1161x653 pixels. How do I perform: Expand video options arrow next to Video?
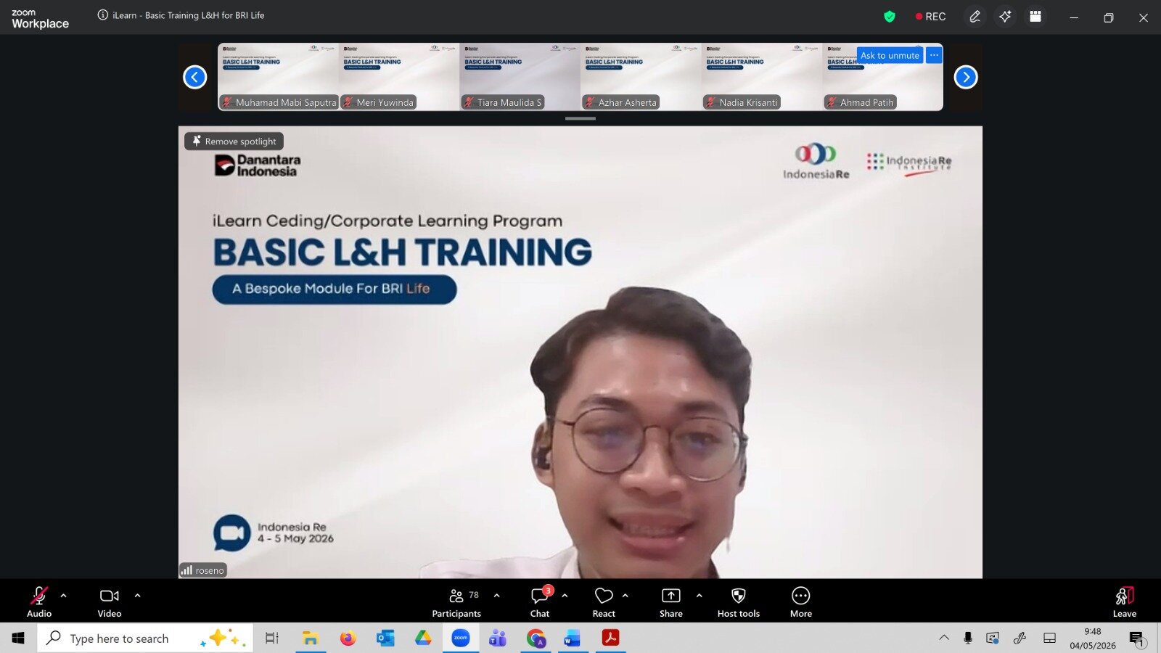[x=138, y=596]
